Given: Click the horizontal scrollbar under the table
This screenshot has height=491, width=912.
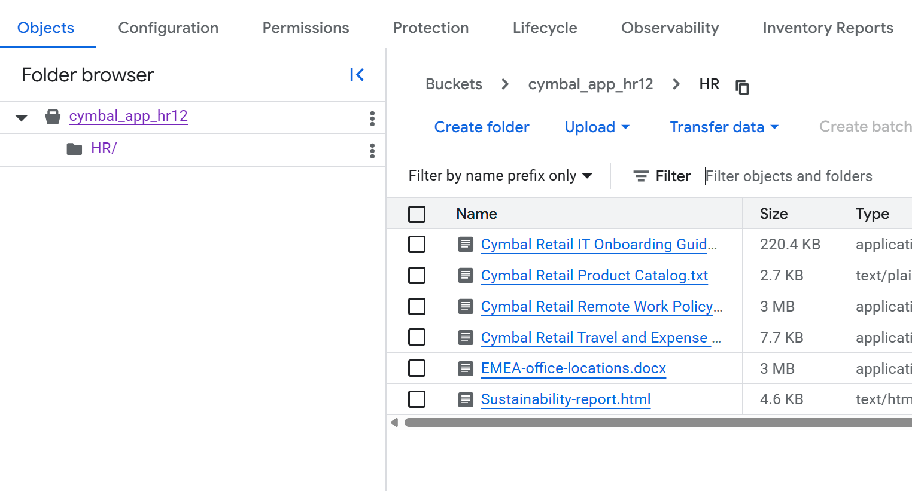Looking at the screenshot, I should [x=657, y=423].
